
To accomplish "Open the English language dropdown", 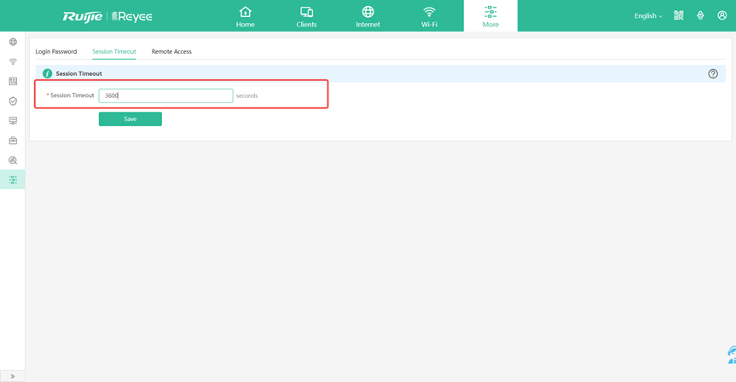I will pyautogui.click(x=648, y=16).
